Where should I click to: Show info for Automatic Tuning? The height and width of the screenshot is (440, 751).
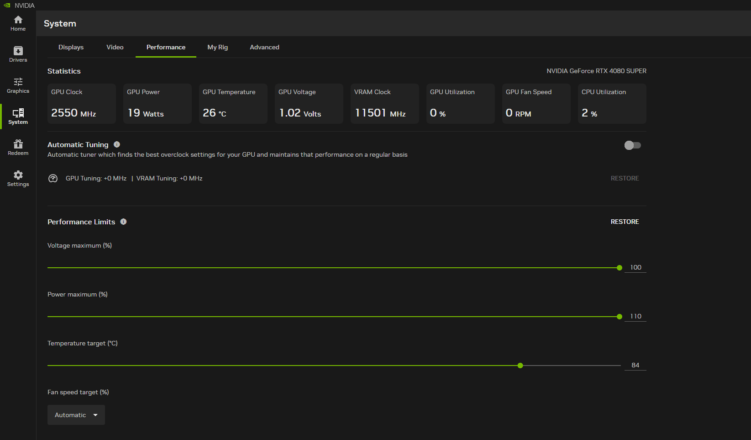(117, 144)
